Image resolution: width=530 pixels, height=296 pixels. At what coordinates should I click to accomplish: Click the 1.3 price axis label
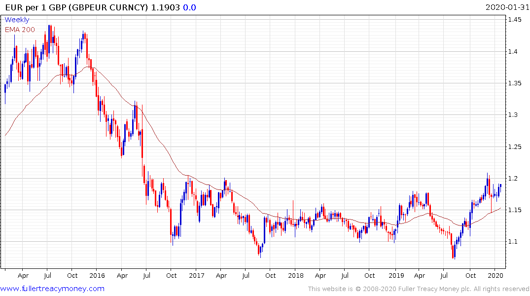pos(513,115)
